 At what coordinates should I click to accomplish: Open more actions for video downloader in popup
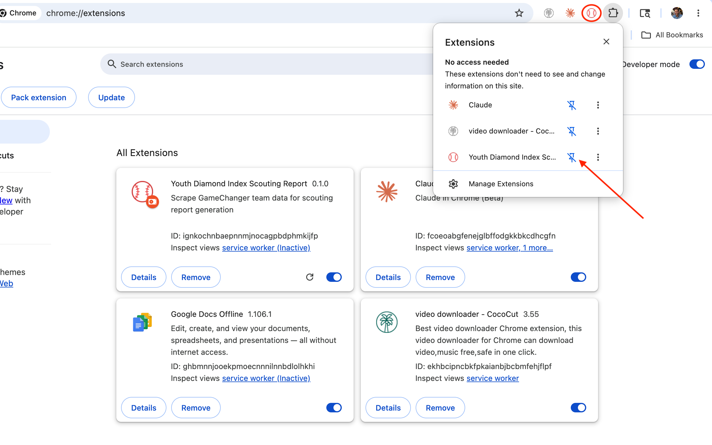tap(598, 131)
